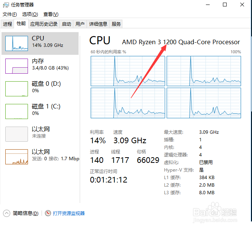Select the active 以太网 network graph

tap(16, 156)
